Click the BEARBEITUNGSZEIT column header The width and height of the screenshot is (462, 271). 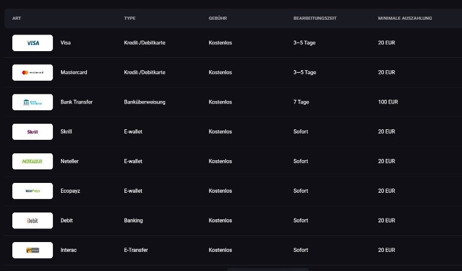pos(315,18)
